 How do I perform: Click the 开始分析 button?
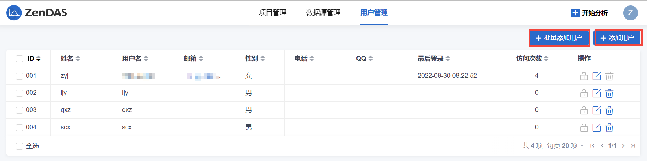(589, 13)
